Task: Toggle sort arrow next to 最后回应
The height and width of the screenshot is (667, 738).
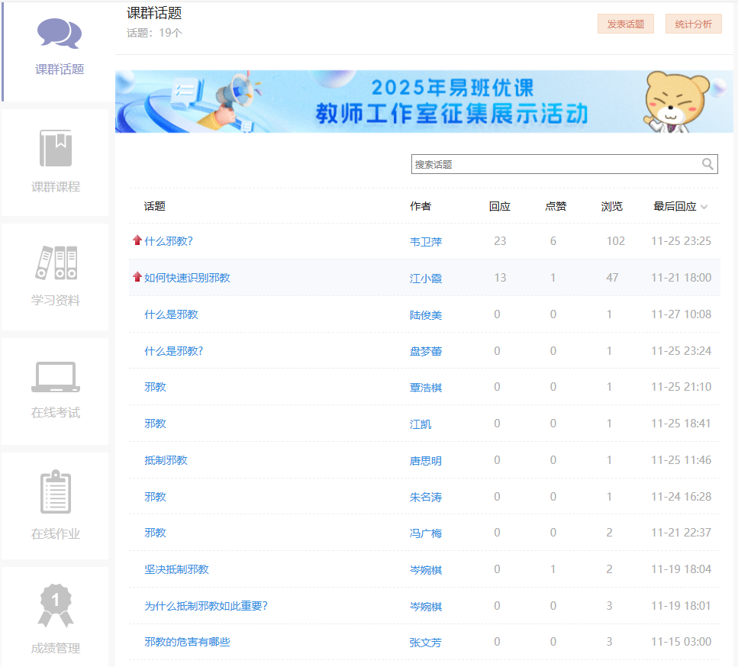Action: click(704, 207)
